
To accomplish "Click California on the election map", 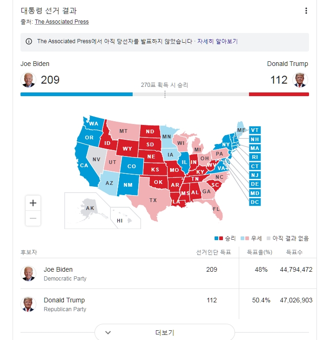I will [84, 165].
